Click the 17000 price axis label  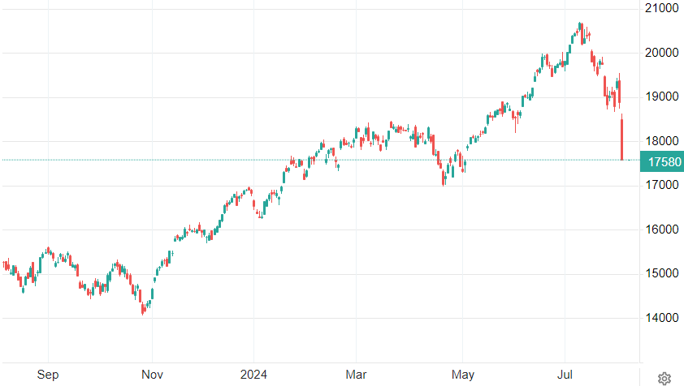tap(661, 185)
